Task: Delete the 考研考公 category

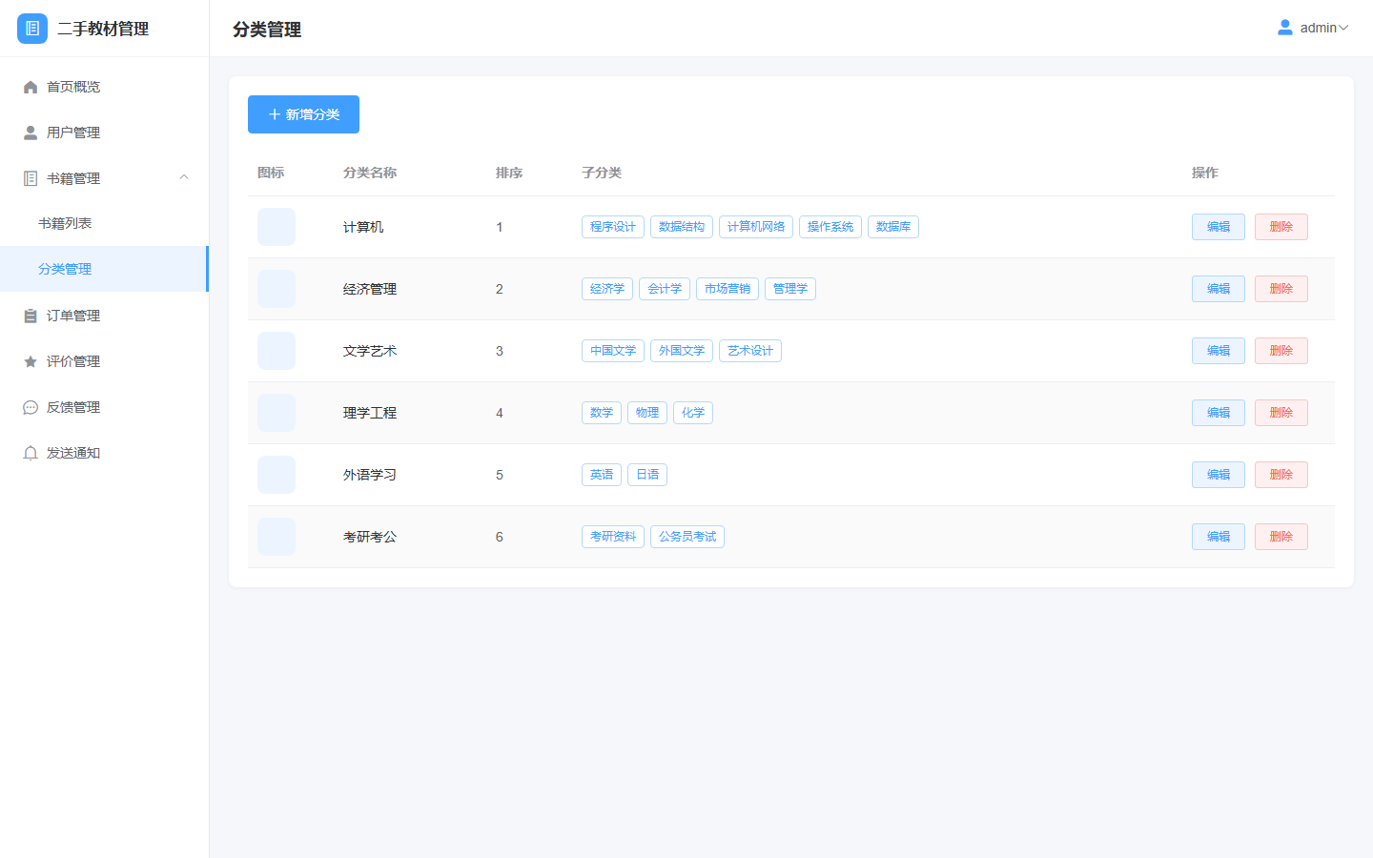Action: 1281,537
